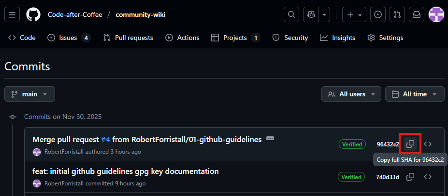Open commit hash 96432c2
The width and height of the screenshot is (448, 196).
388,144
